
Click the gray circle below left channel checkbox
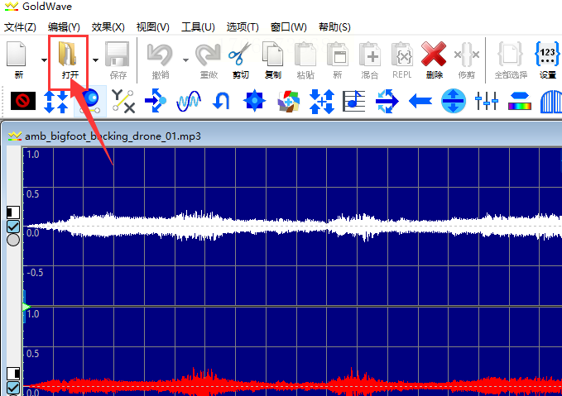13,240
